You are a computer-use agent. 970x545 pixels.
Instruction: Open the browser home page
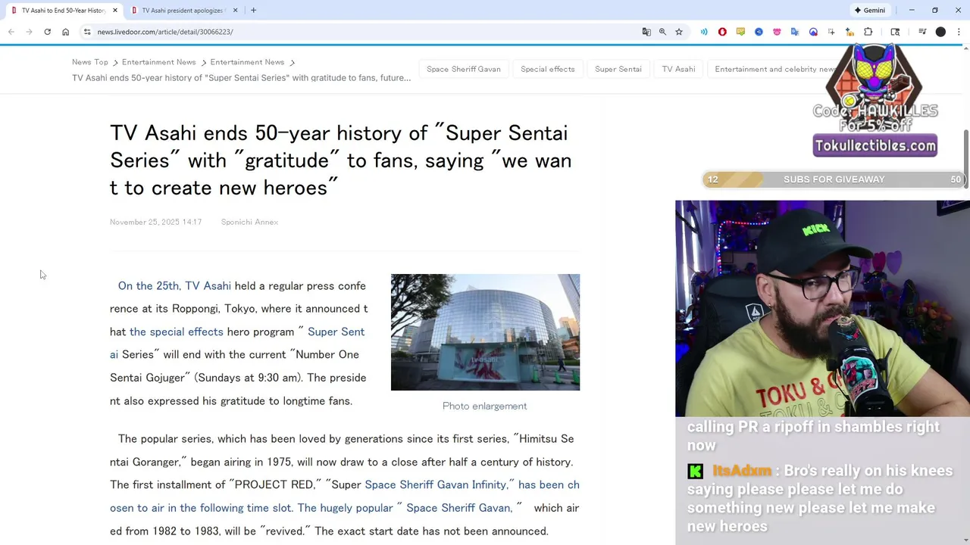(65, 32)
